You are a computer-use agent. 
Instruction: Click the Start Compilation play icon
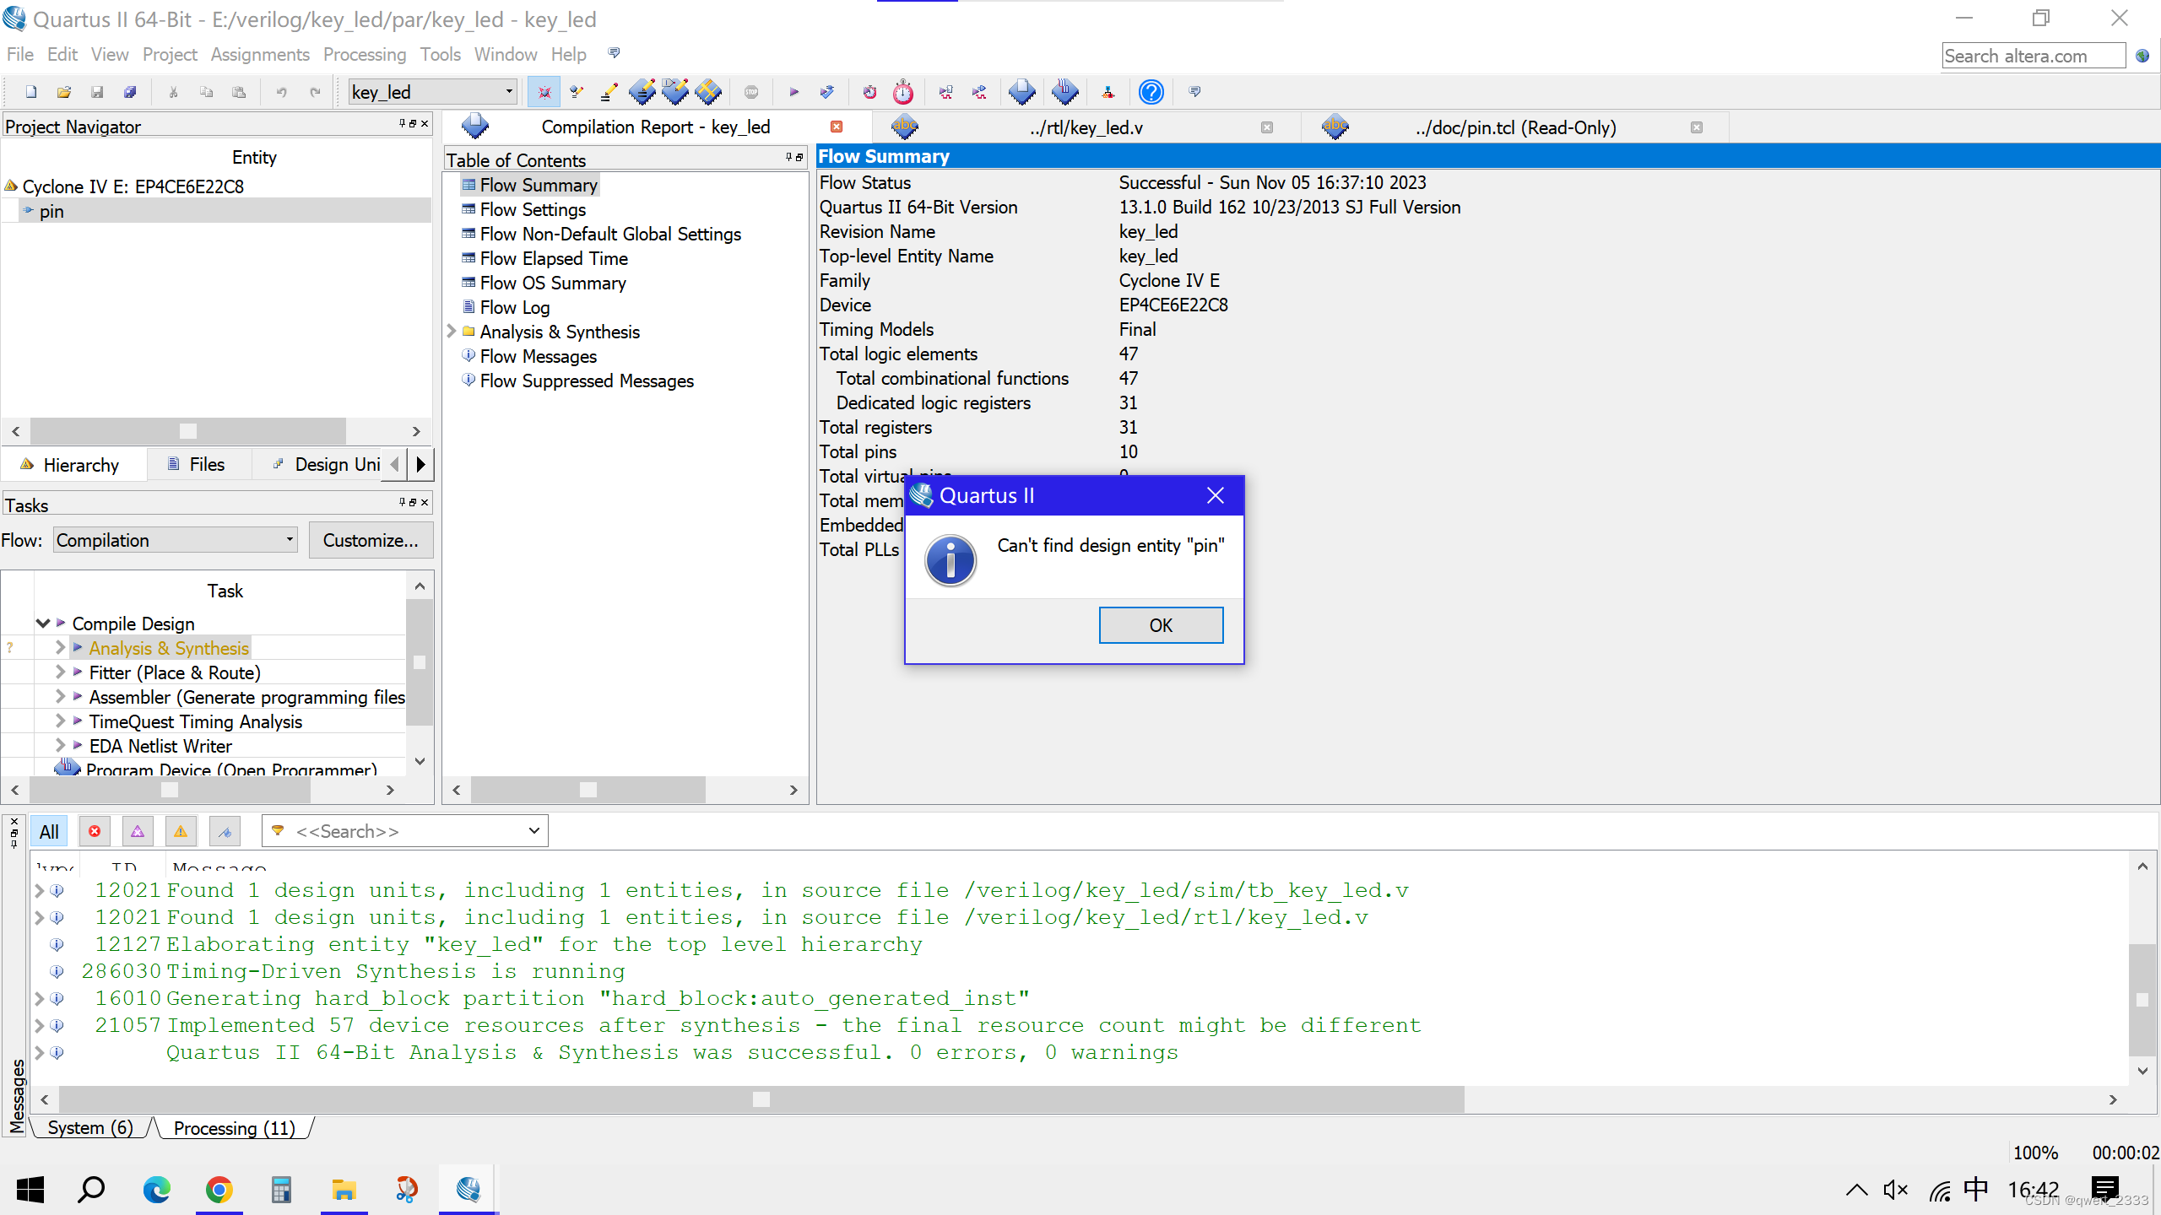(793, 92)
